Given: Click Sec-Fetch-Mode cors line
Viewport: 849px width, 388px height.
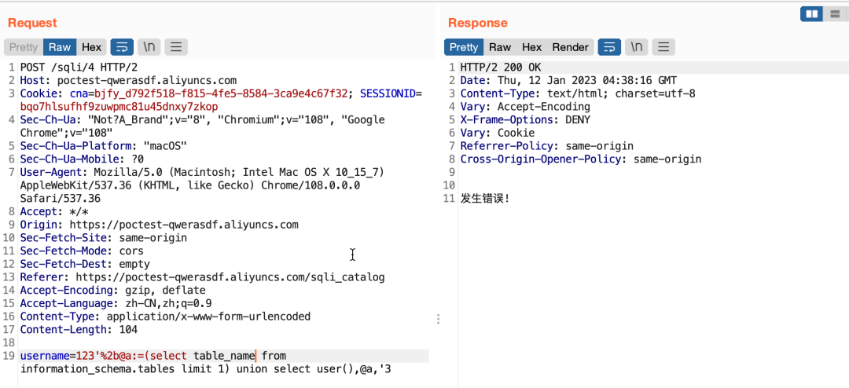Looking at the screenshot, I should pyautogui.click(x=82, y=251).
